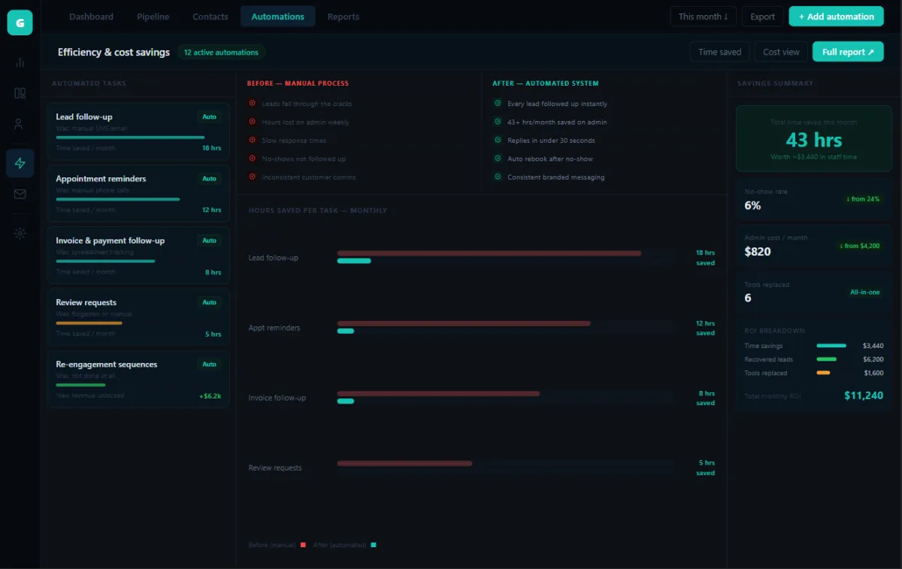The height and width of the screenshot is (569, 902).
Task: Select the Automations tab
Action: coord(278,17)
